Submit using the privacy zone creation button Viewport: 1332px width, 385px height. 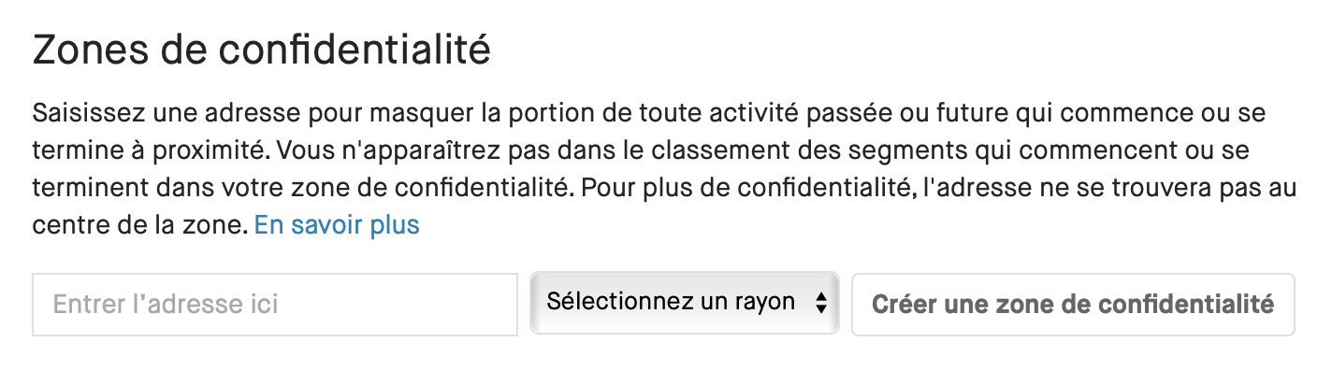point(1072,305)
